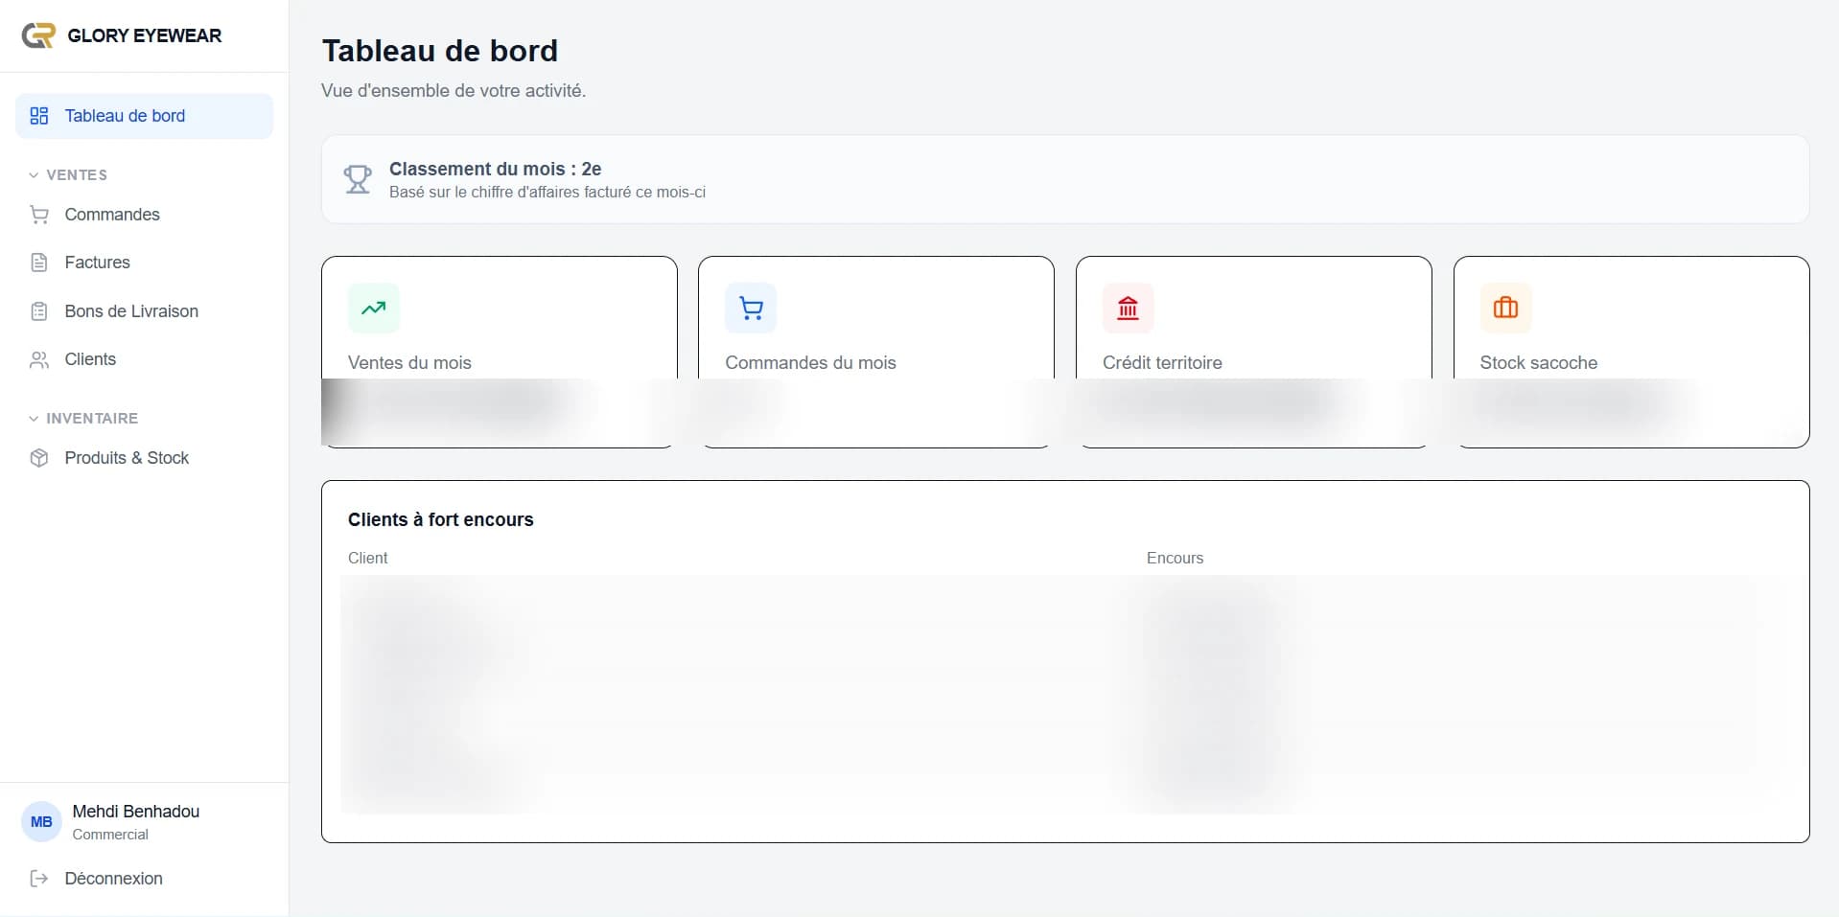Collapse the VENTES section chevron
1839x917 pixels.
(x=34, y=175)
